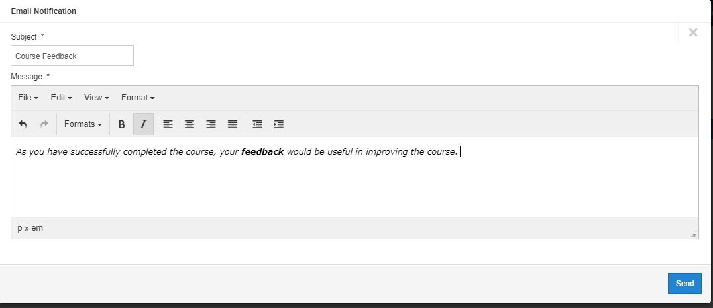Click the Undo arrow icon

(23, 124)
